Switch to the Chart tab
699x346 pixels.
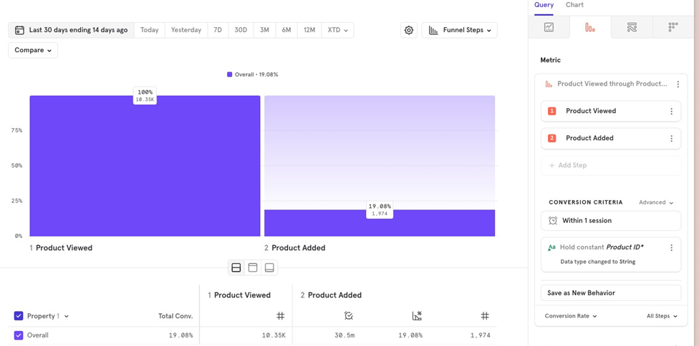pos(574,5)
